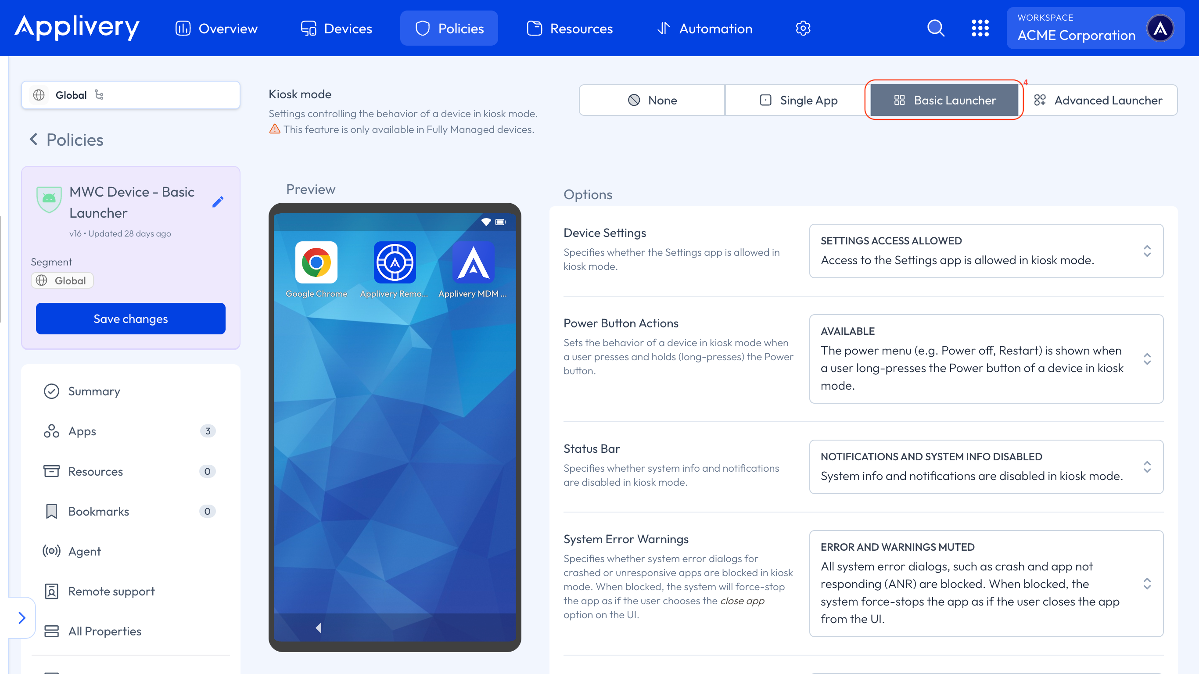Screen dimensions: 1199x674
Task: Click the Applivery logo
Action: pyautogui.click(x=77, y=28)
